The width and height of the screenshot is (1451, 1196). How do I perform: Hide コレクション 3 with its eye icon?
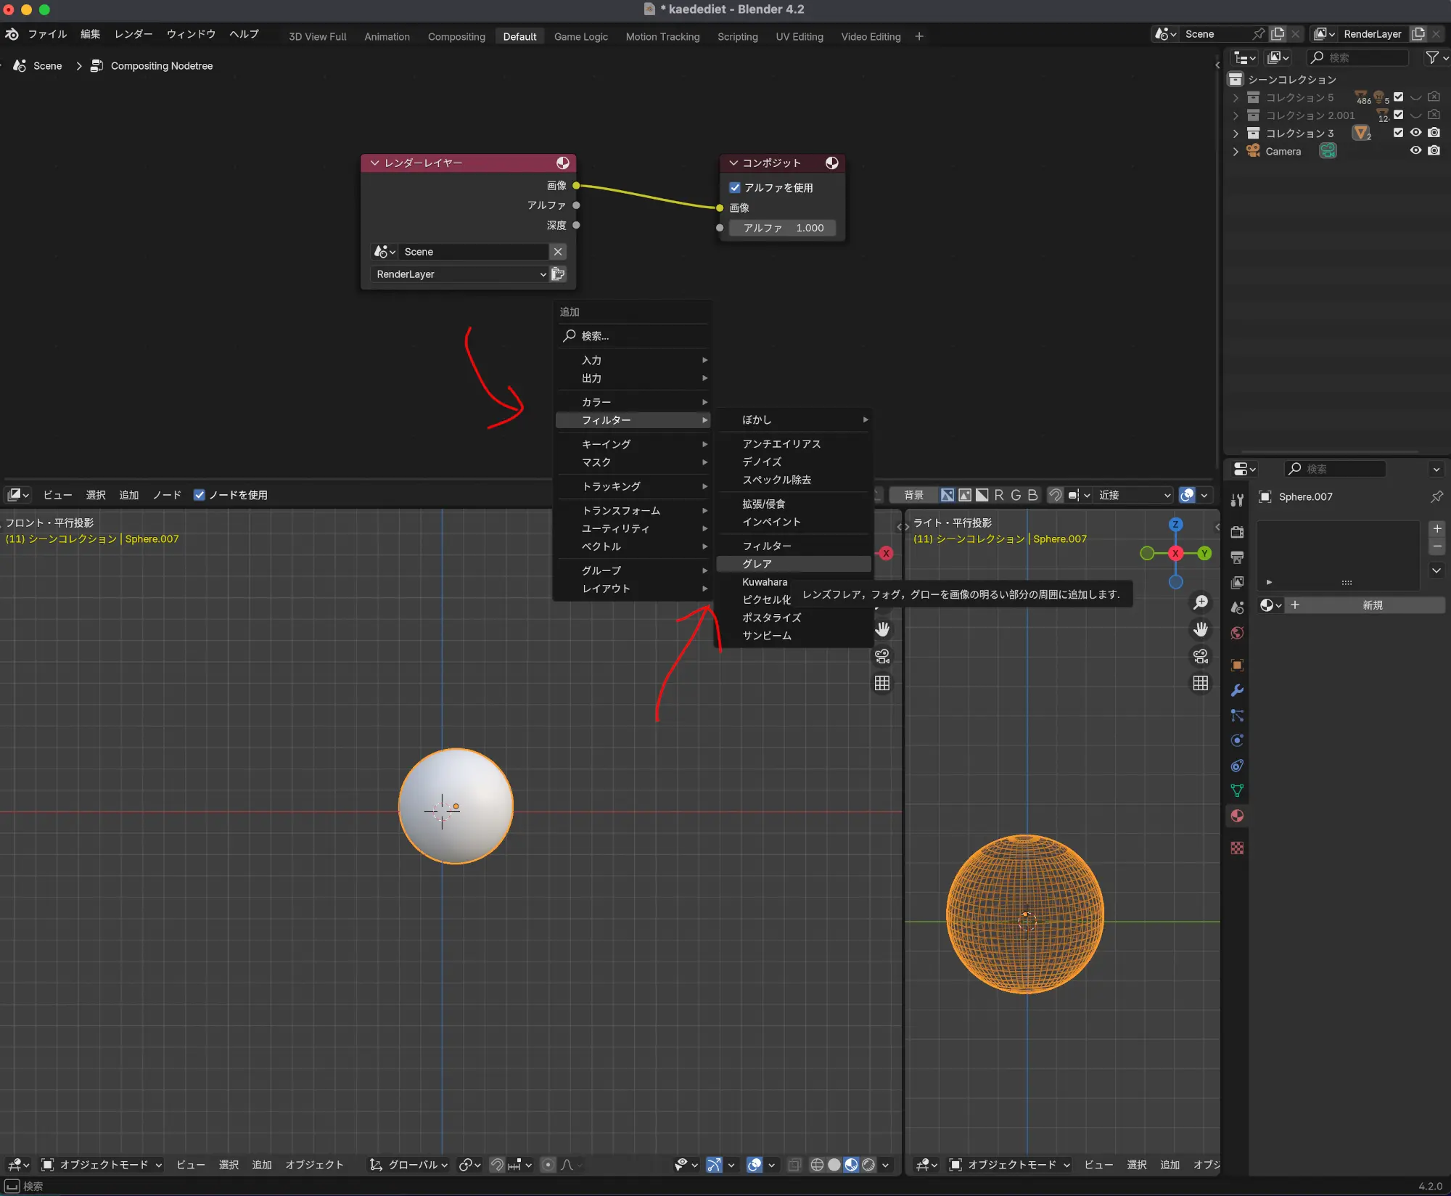(x=1415, y=133)
